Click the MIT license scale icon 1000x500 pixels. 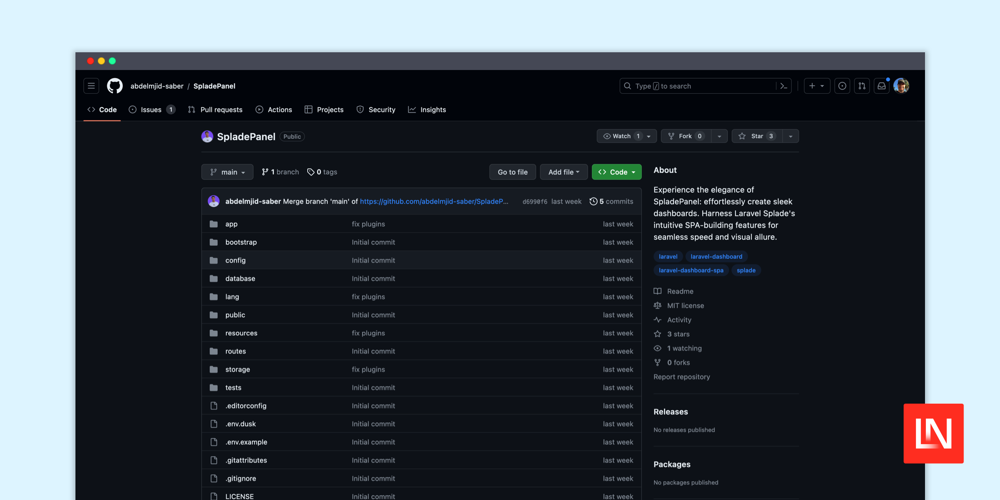pos(658,305)
